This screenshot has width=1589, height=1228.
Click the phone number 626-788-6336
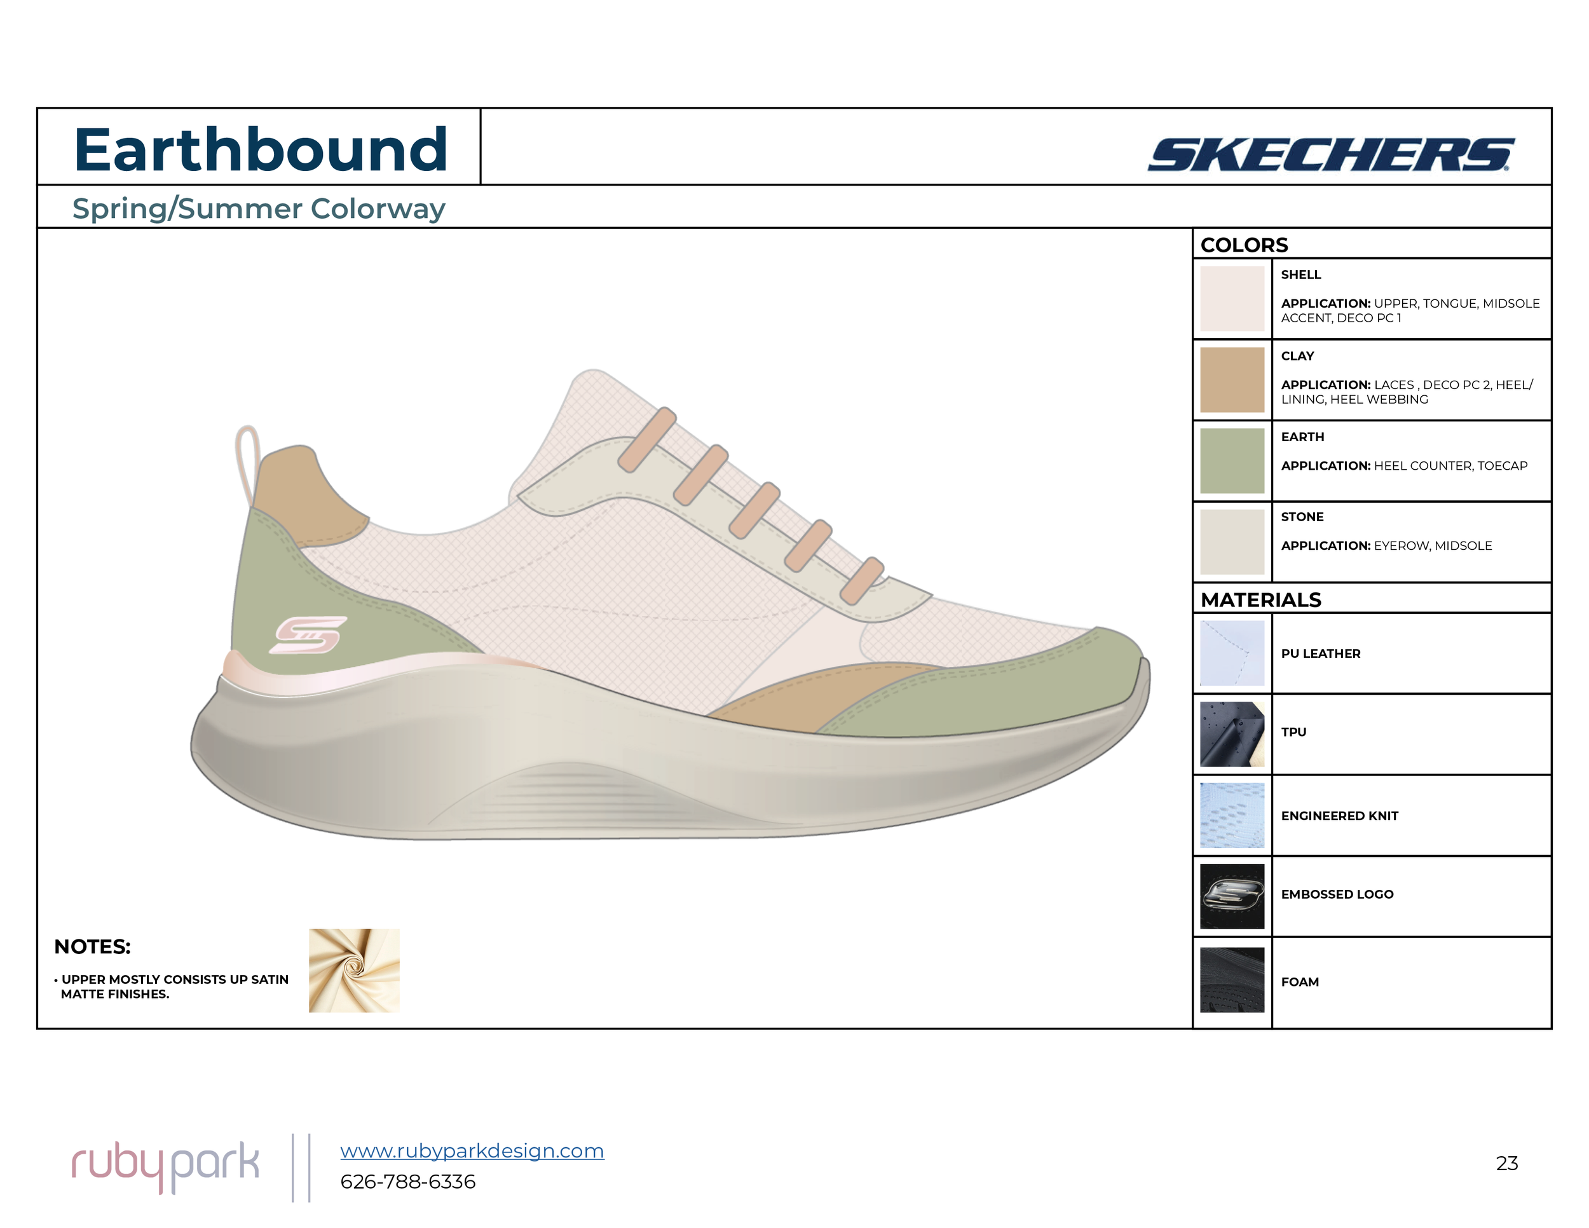[x=407, y=1182]
